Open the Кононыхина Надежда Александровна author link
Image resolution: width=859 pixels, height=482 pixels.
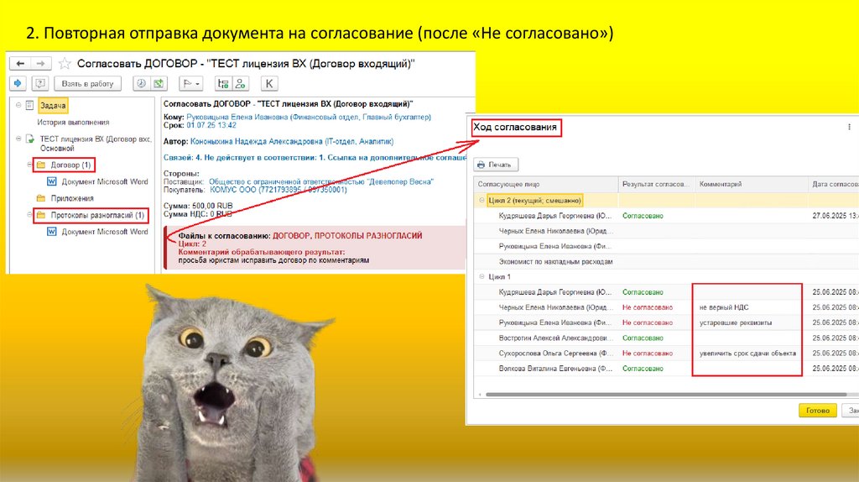tap(291, 141)
